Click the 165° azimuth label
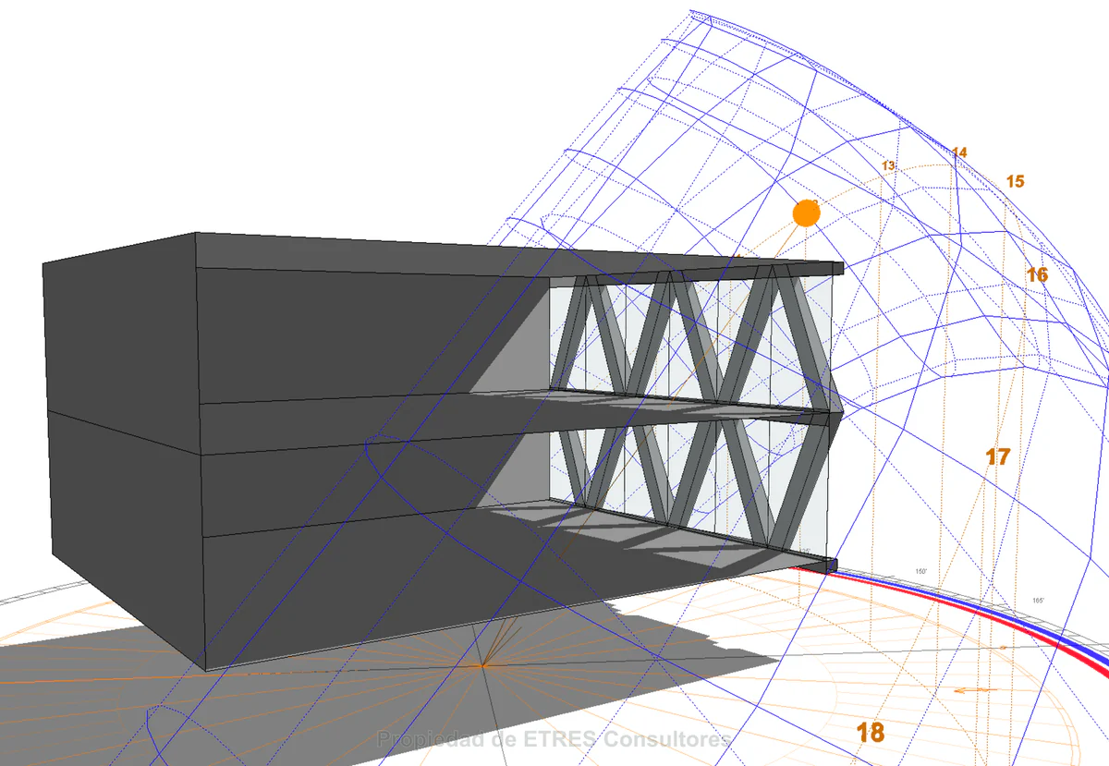This screenshot has height=766, width=1109. (x=1039, y=601)
